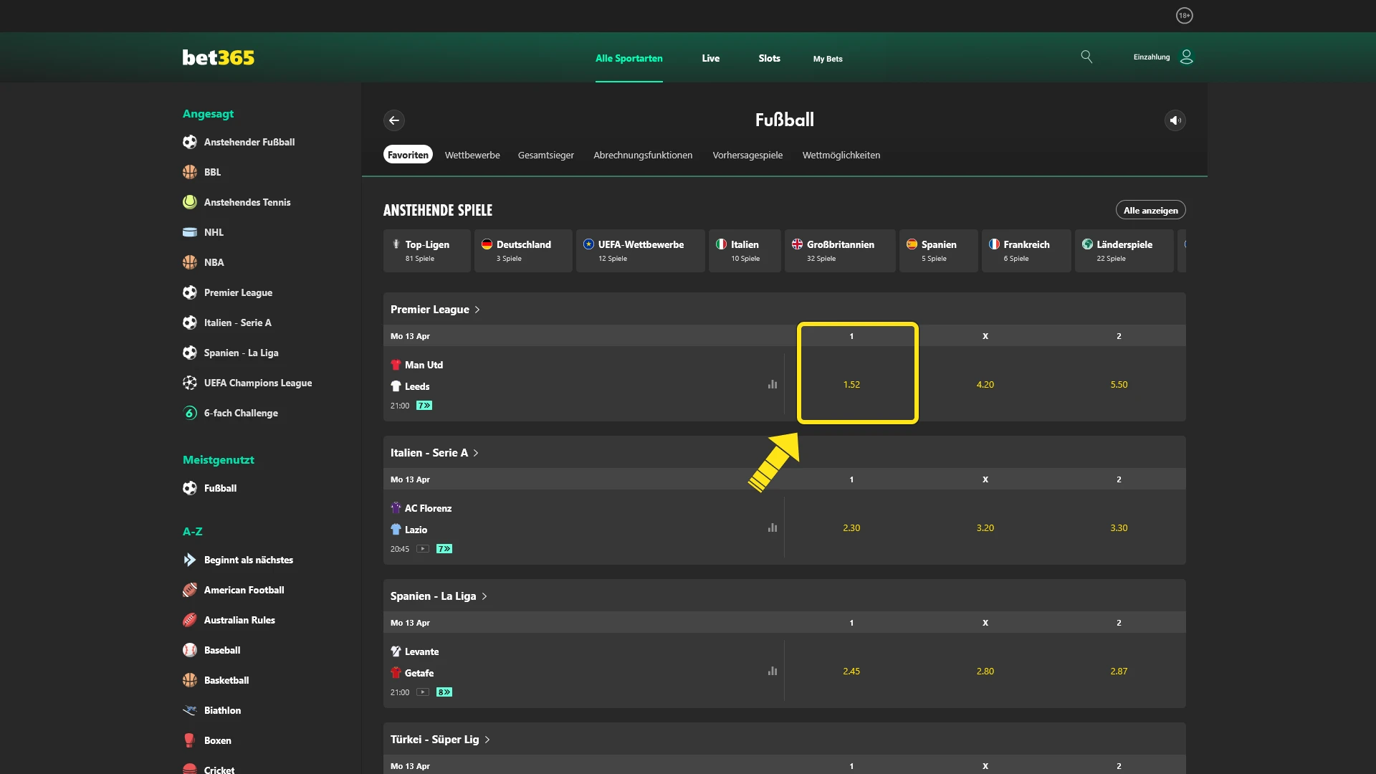This screenshot has width=1376, height=774.
Task: Open the user account icon
Action: pos(1187,57)
